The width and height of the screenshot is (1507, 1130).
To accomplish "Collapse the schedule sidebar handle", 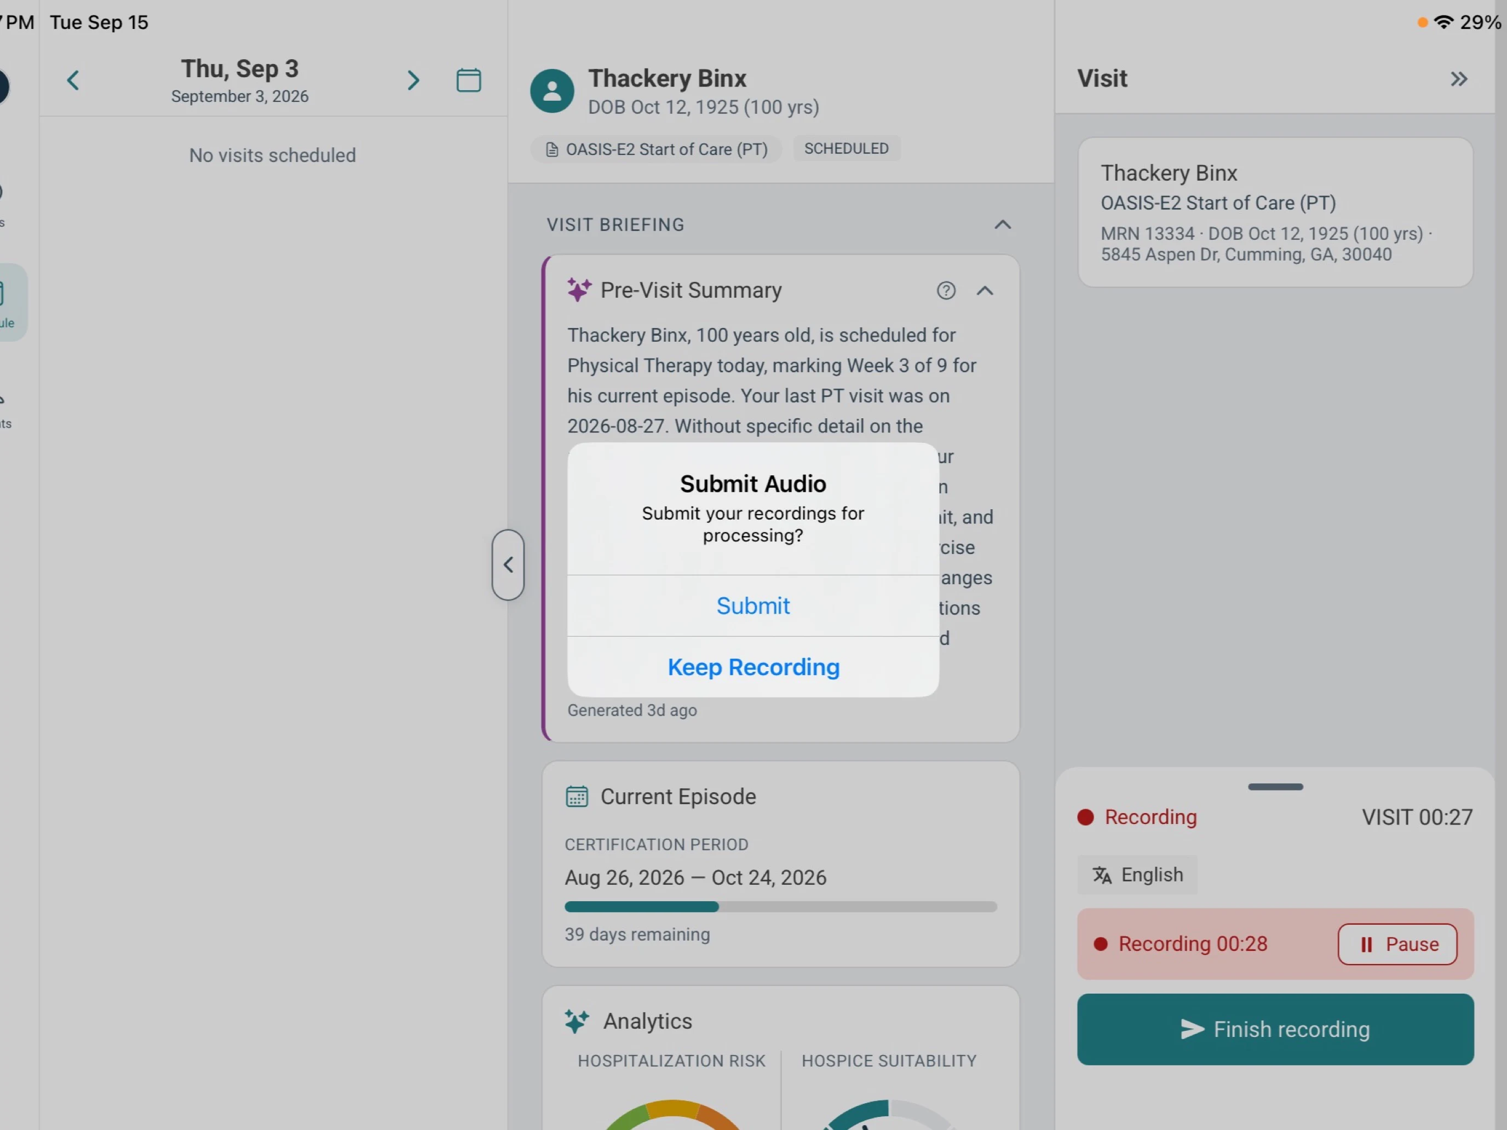I will [508, 564].
